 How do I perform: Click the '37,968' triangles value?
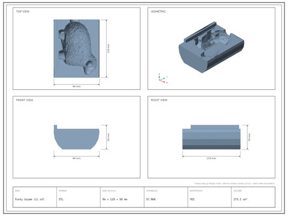tap(151, 199)
